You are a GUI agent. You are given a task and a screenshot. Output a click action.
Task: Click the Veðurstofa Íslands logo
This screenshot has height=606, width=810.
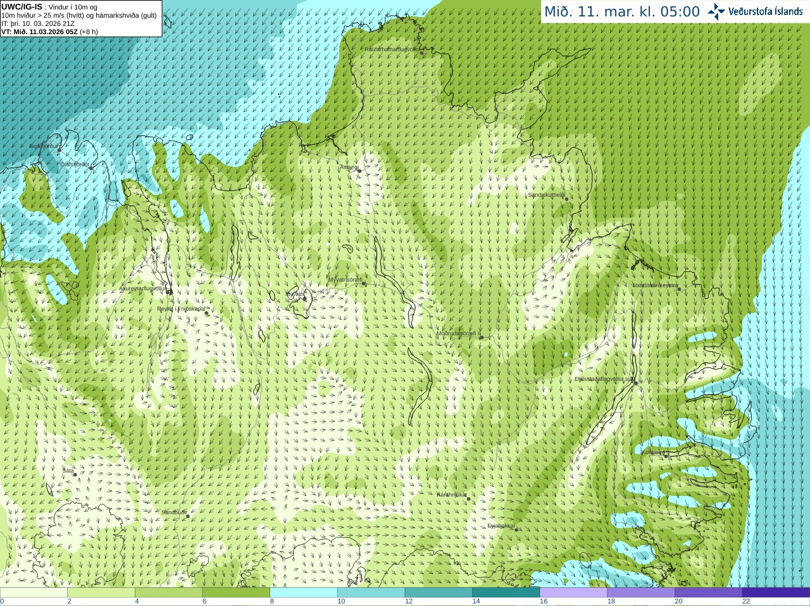(x=755, y=11)
